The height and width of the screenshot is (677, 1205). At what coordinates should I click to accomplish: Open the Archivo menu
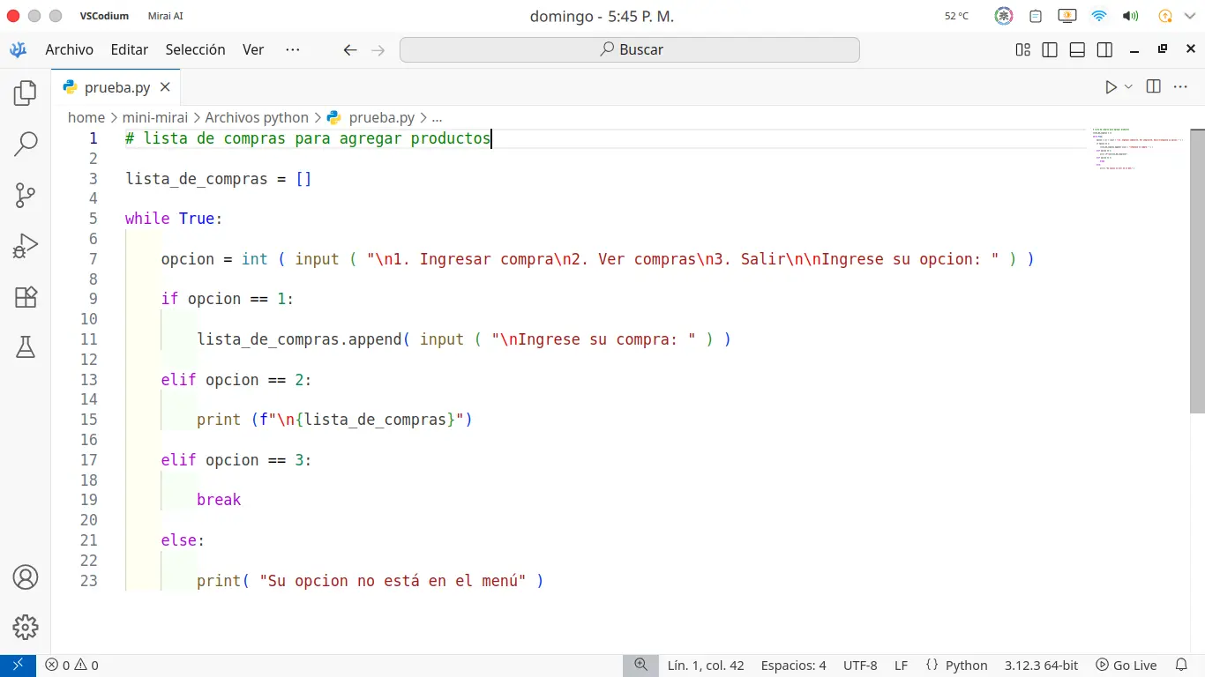point(70,50)
